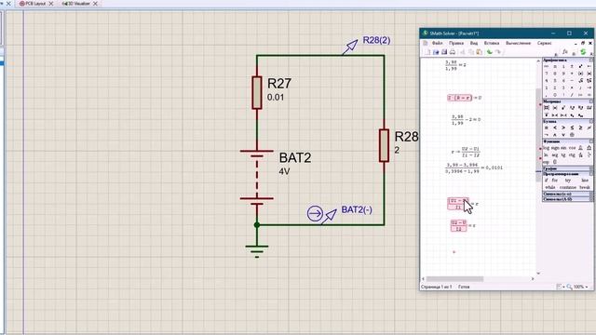This screenshot has width=596, height=335.
Task: Insert less-than sign from Булева panel
Action: [555, 127]
